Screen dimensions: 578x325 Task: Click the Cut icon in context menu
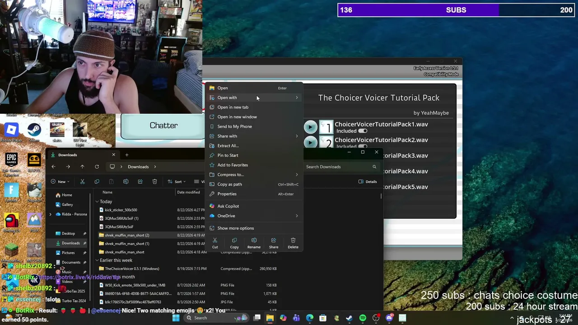[215, 243]
